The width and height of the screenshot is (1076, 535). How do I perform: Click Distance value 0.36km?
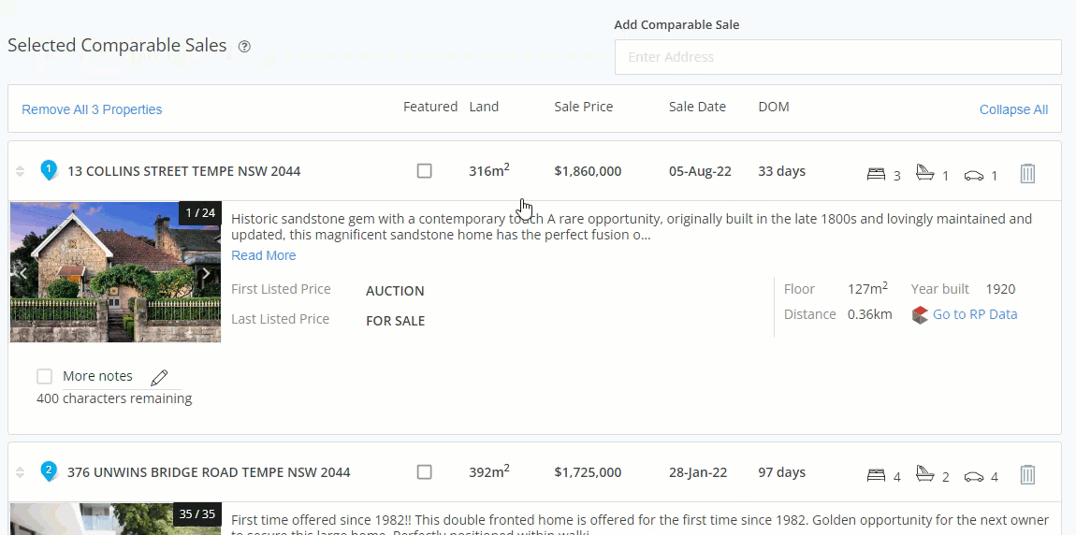(x=869, y=315)
